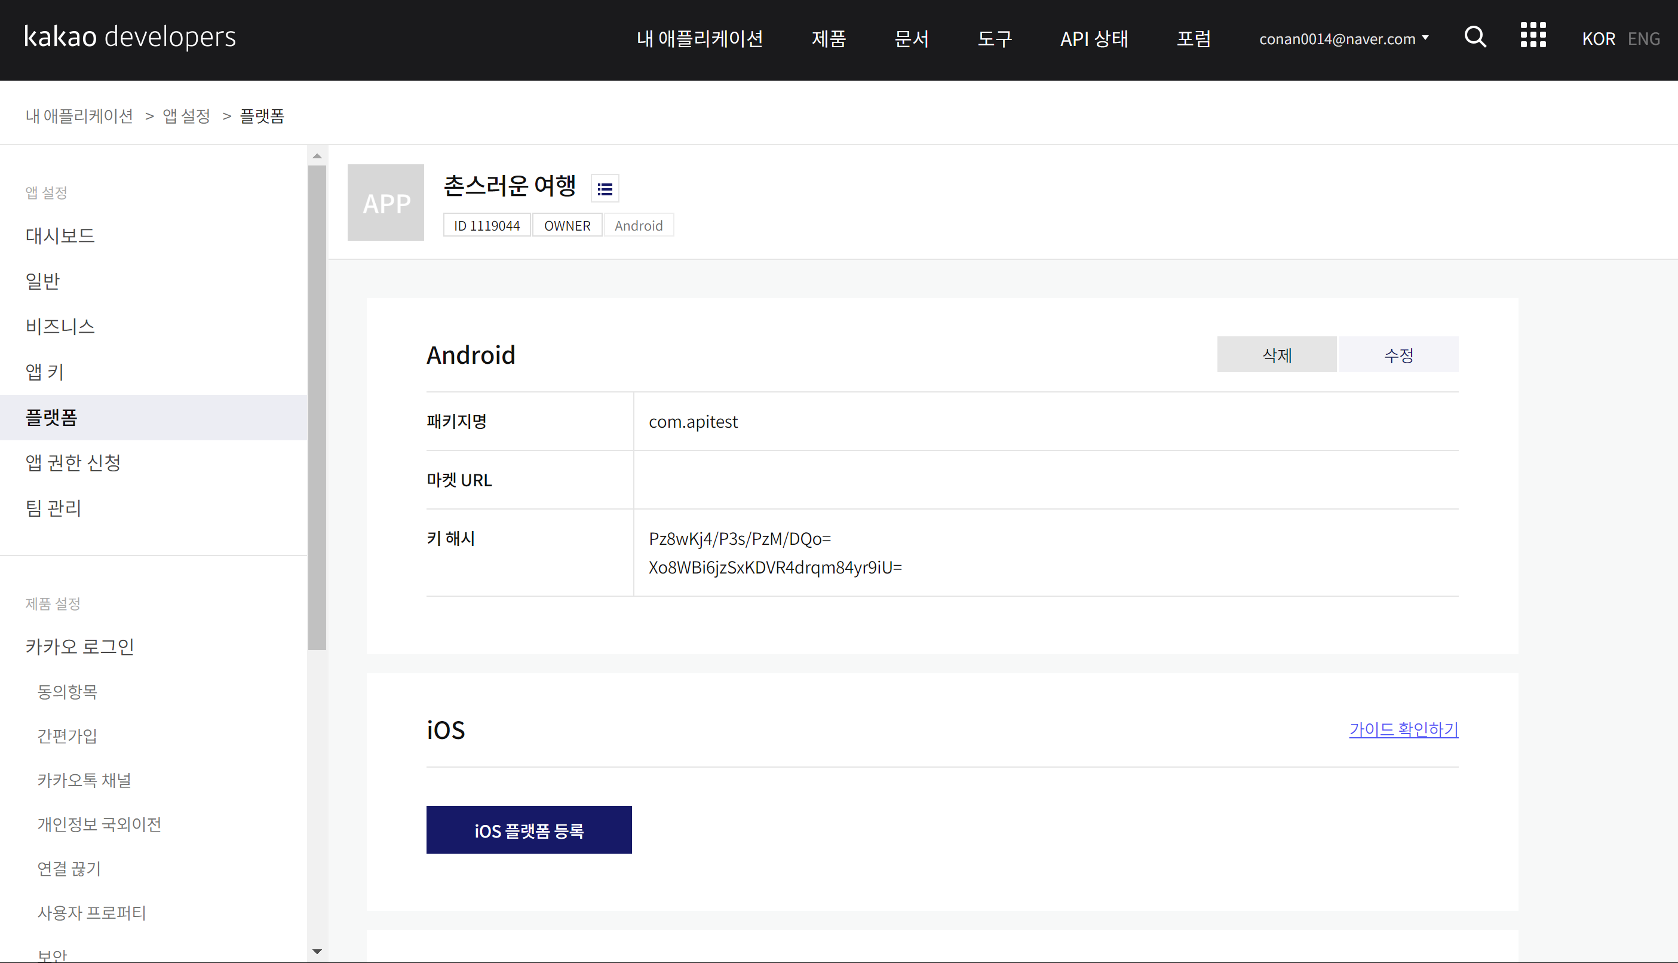The image size is (1678, 963).
Task: Click the sidebar scrollbar up arrow
Action: point(317,156)
